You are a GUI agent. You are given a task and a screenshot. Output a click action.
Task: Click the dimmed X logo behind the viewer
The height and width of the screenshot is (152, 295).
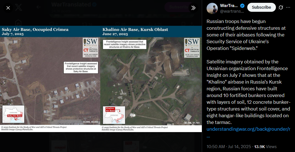(x=18, y=7)
